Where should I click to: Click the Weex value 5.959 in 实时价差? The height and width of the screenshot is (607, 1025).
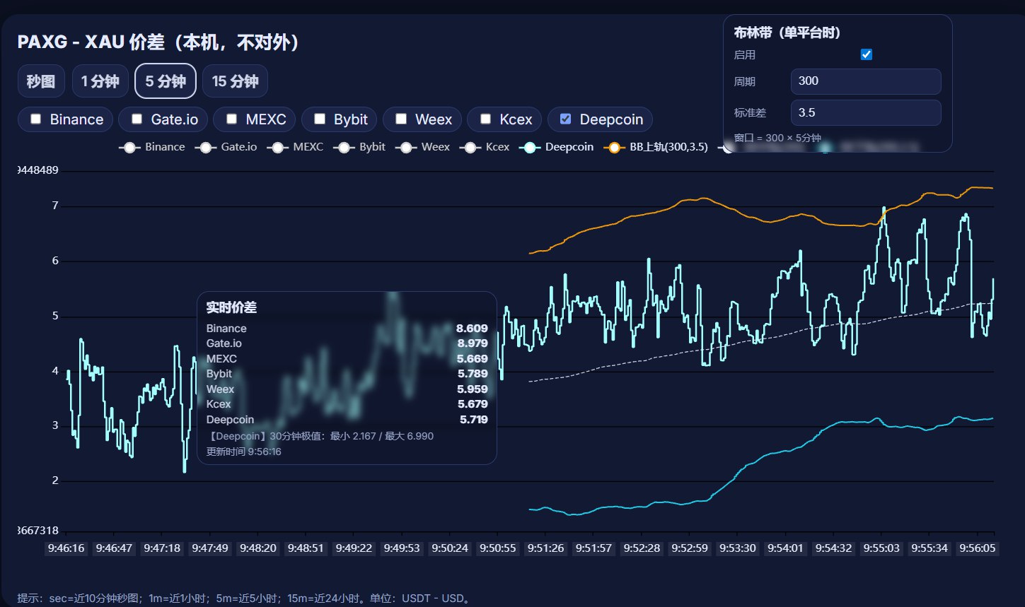[x=472, y=389]
